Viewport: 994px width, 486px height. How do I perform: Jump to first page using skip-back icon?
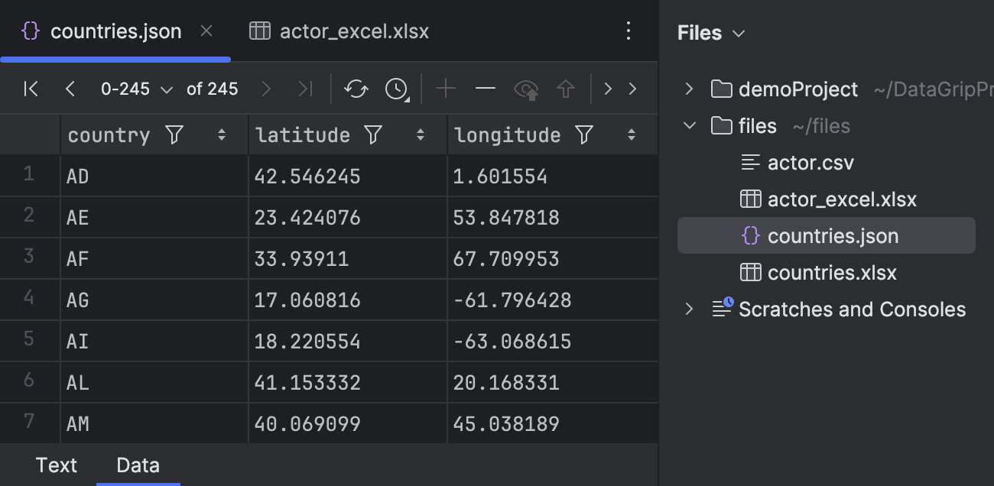pyautogui.click(x=30, y=89)
